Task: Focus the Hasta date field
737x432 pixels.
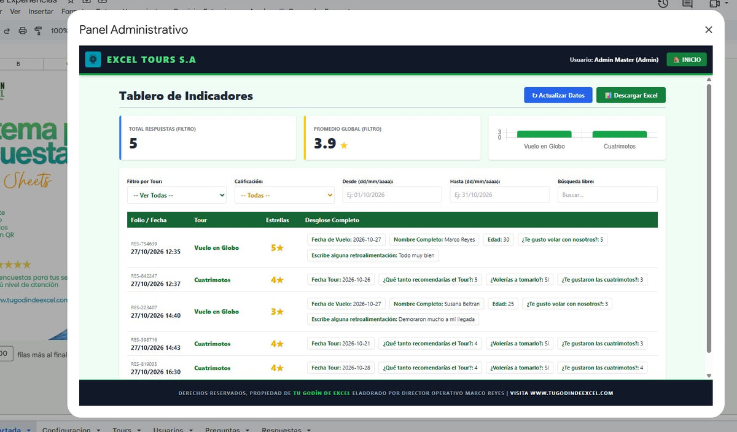Action: 499,195
